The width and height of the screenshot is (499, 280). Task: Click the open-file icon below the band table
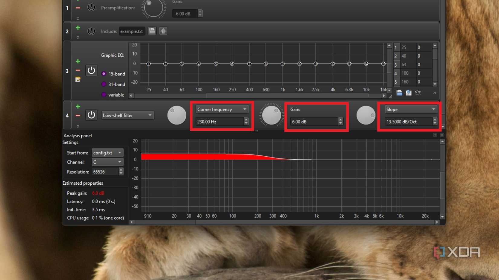point(399,93)
